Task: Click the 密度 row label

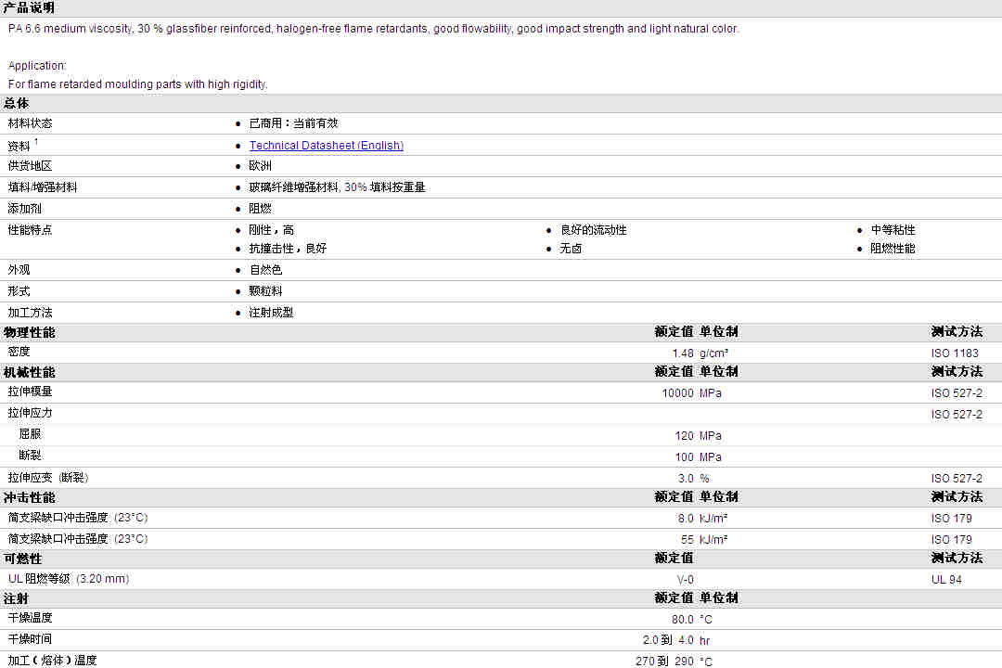Action: click(x=19, y=353)
